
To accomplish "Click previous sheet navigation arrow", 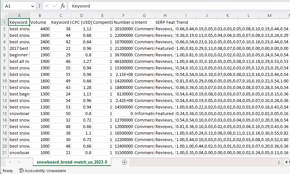I will pyautogui.click(x=10, y=162).
